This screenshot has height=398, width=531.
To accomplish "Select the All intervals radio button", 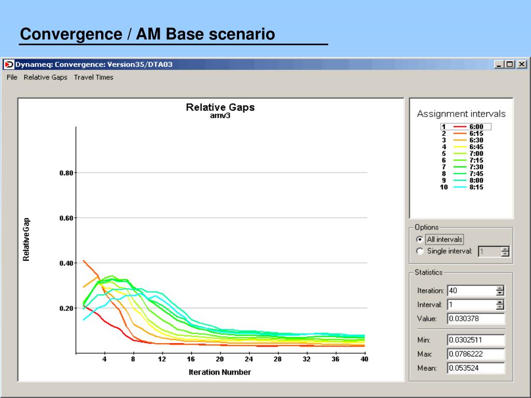I will 420,239.
